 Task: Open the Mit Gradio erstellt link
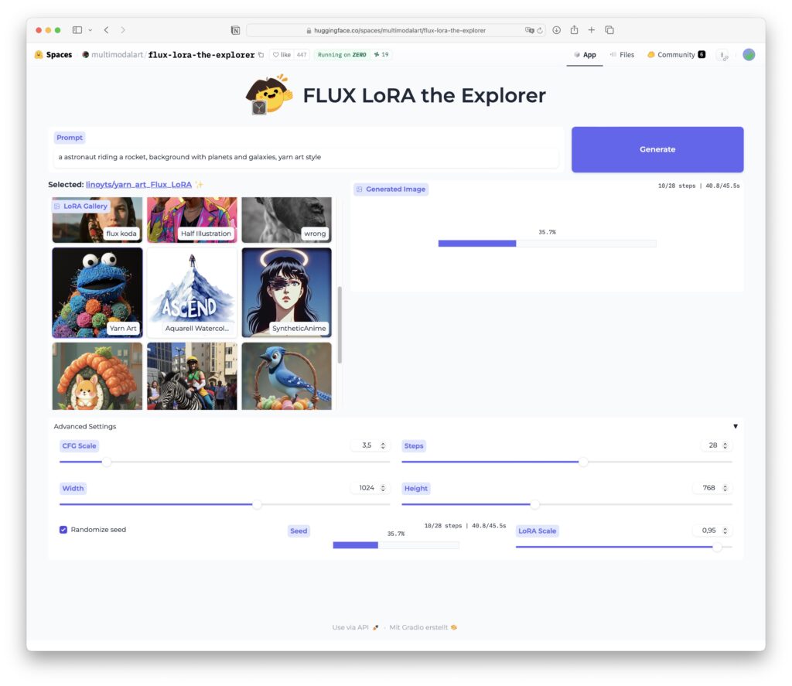point(423,627)
